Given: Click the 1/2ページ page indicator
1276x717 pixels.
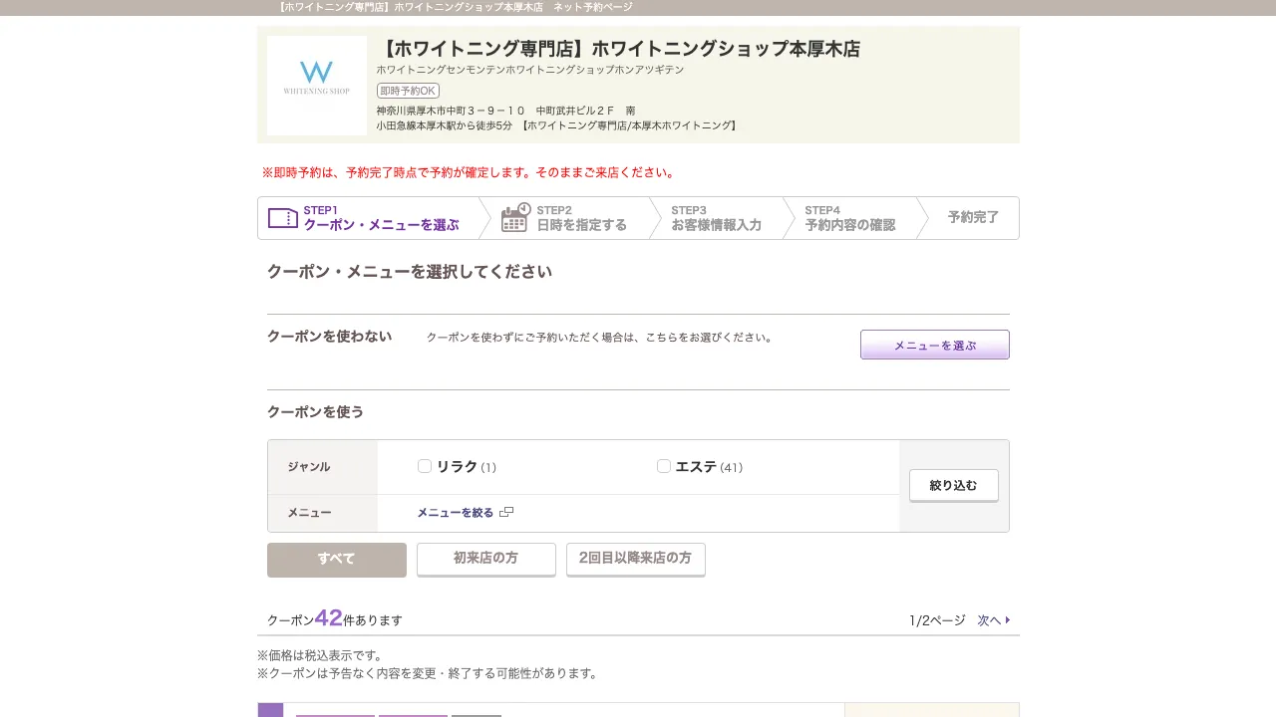Looking at the screenshot, I should 937,620.
